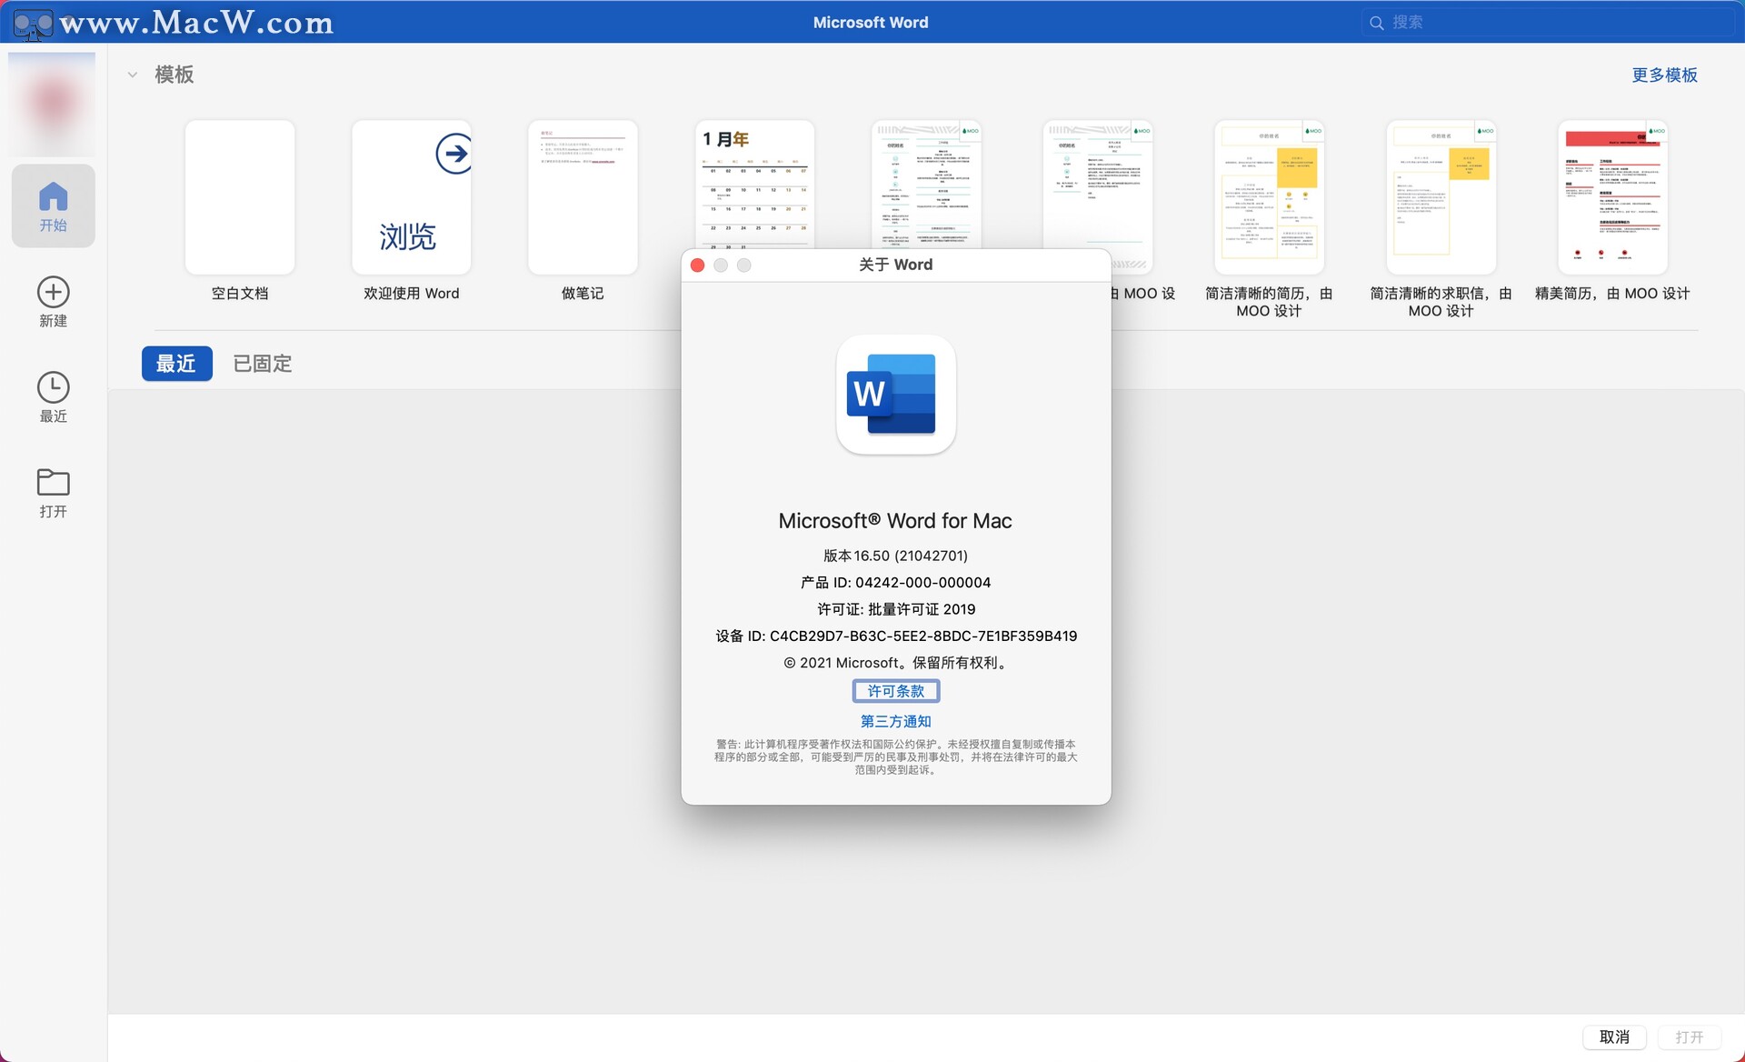Select the 空白文档 template thumbnail
The image size is (1745, 1062).
click(x=240, y=197)
